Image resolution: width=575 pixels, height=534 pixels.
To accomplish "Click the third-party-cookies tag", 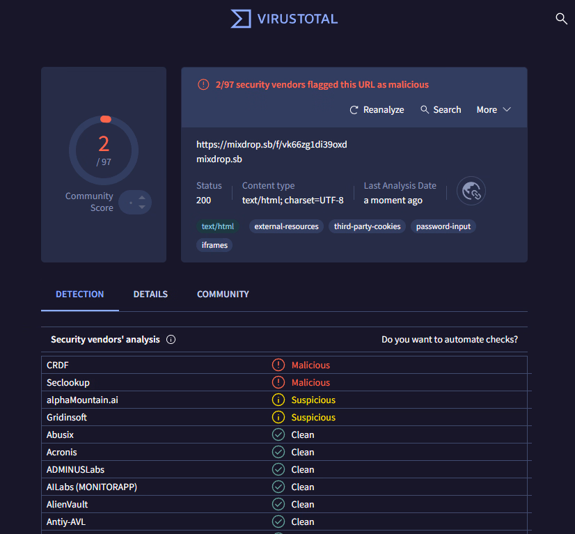I will click(x=367, y=226).
